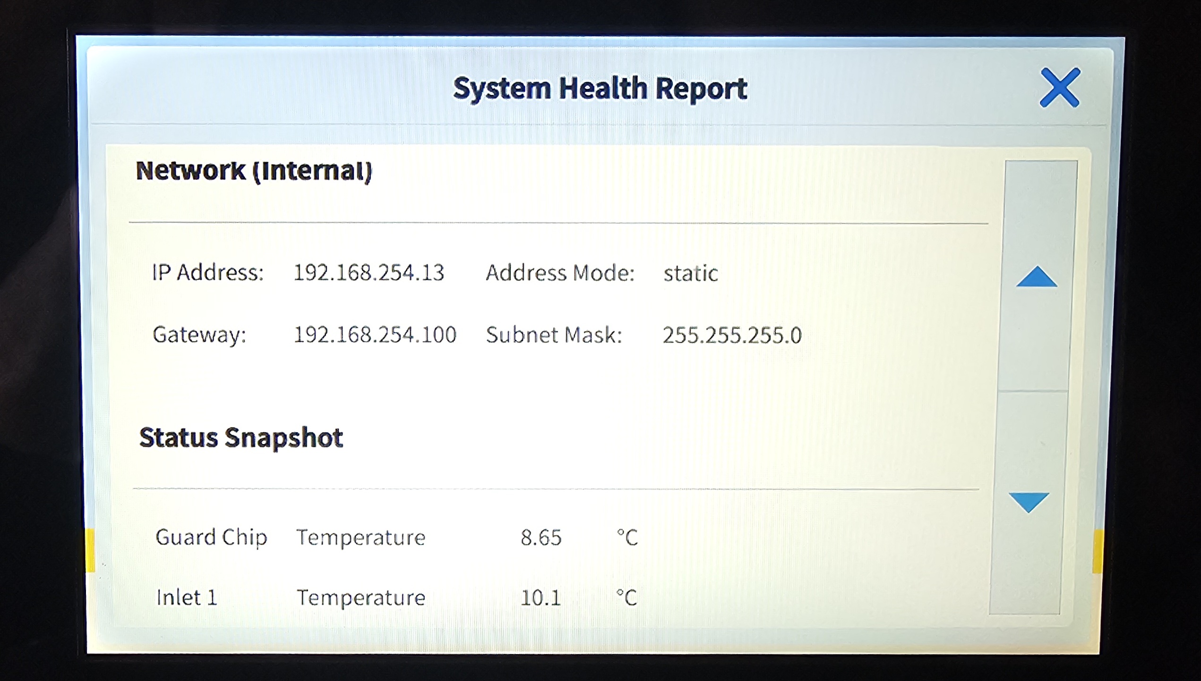Click the Network (Internal) section heading
This screenshot has width=1201, height=681.
pyautogui.click(x=254, y=171)
